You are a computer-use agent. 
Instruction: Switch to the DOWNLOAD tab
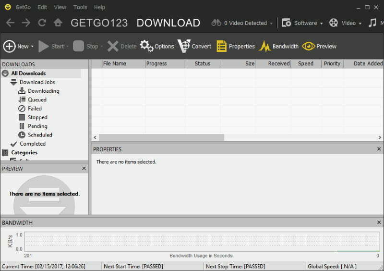pyautogui.click(x=168, y=23)
